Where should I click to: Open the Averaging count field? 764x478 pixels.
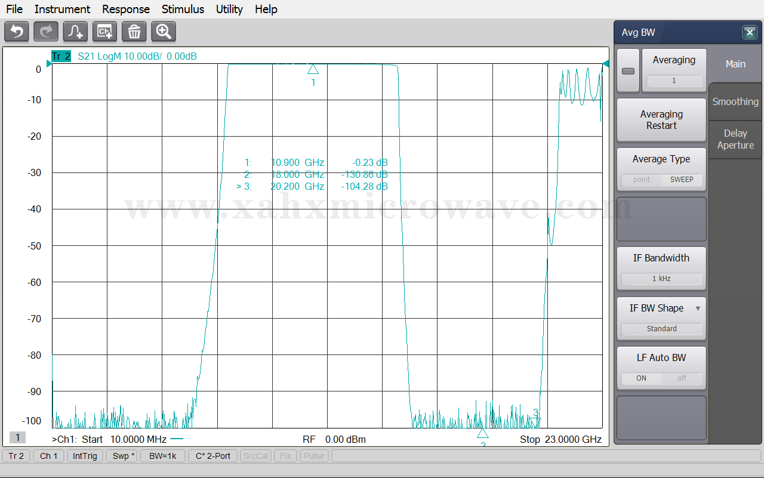pyautogui.click(x=674, y=81)
